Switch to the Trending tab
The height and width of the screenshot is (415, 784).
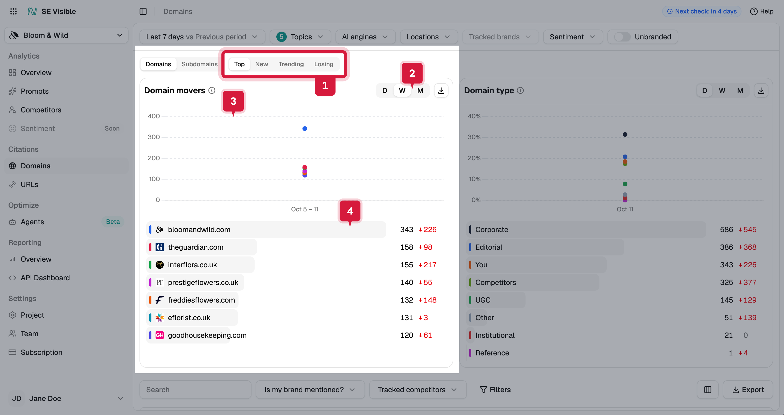[291, 64]
